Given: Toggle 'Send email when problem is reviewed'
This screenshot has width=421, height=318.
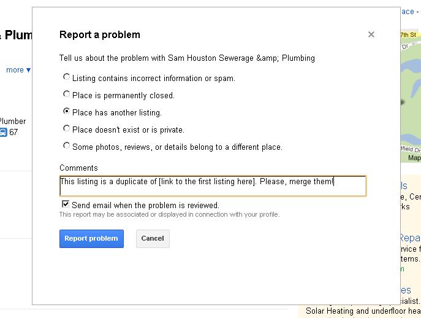Looking at the screenshot, I should (66, 204).
